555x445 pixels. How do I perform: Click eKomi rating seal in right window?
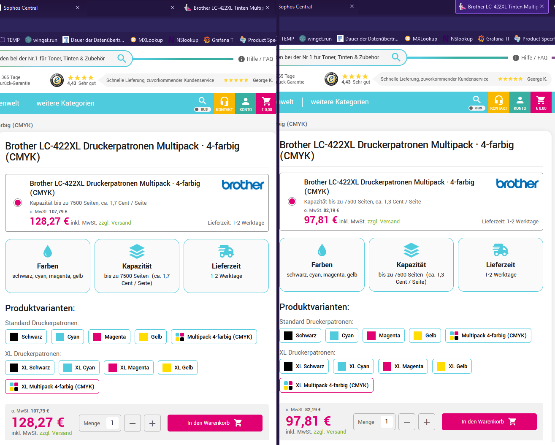[x=331, y=79]
